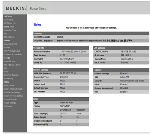Open MAC Address under Internet WAN
The image size is (150, 134).
point(9,37)
